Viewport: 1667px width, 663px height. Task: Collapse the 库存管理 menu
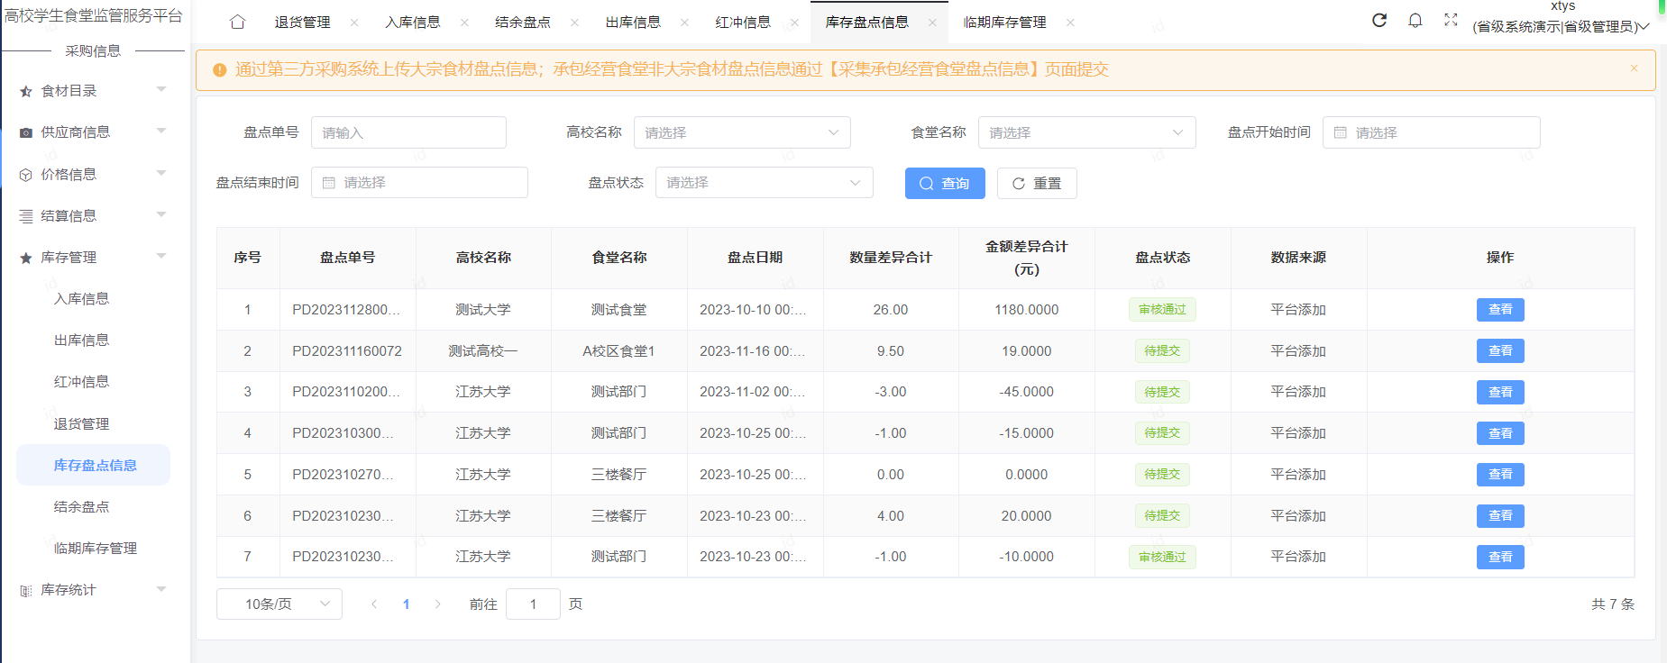(161, 256)
